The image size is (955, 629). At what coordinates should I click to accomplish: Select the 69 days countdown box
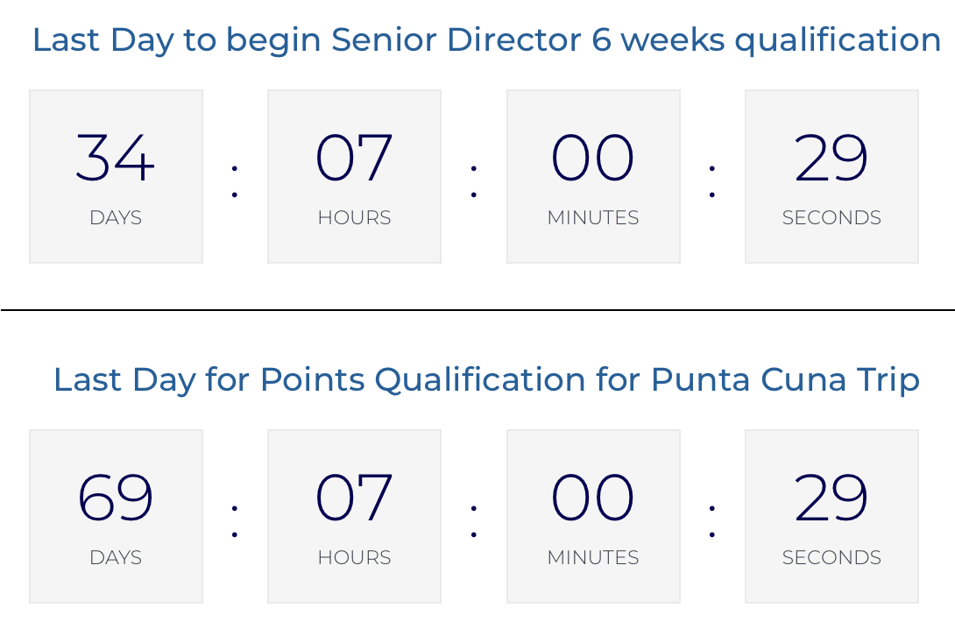pyautogui.click(x=116, y=516)
